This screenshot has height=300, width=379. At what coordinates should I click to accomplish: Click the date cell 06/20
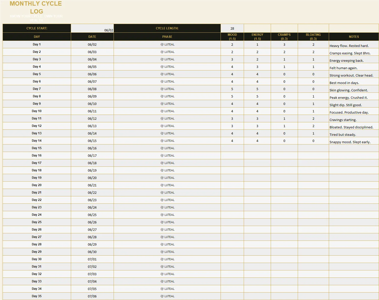[x=92, y=178]
